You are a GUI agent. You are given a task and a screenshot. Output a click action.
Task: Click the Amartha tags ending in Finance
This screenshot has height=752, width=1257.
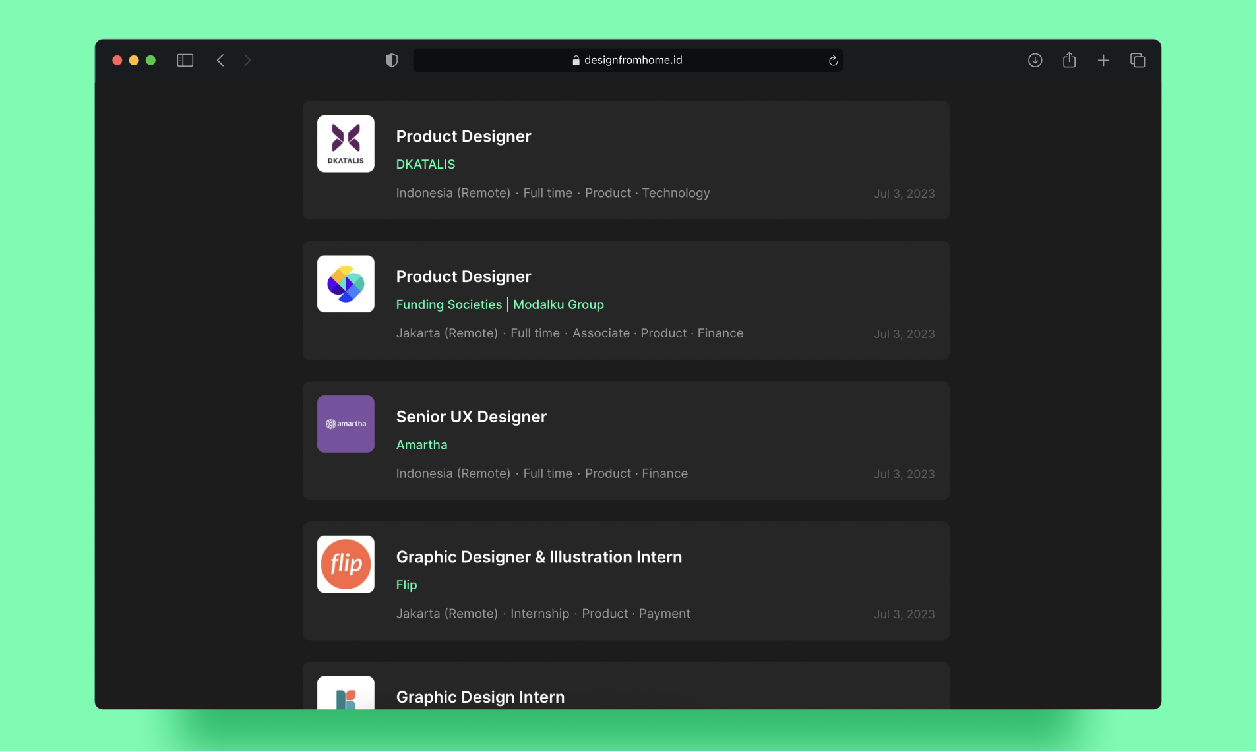[x=541, y=473]
